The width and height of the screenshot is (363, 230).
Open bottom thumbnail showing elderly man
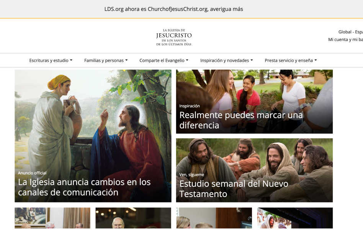click(133, 218)
